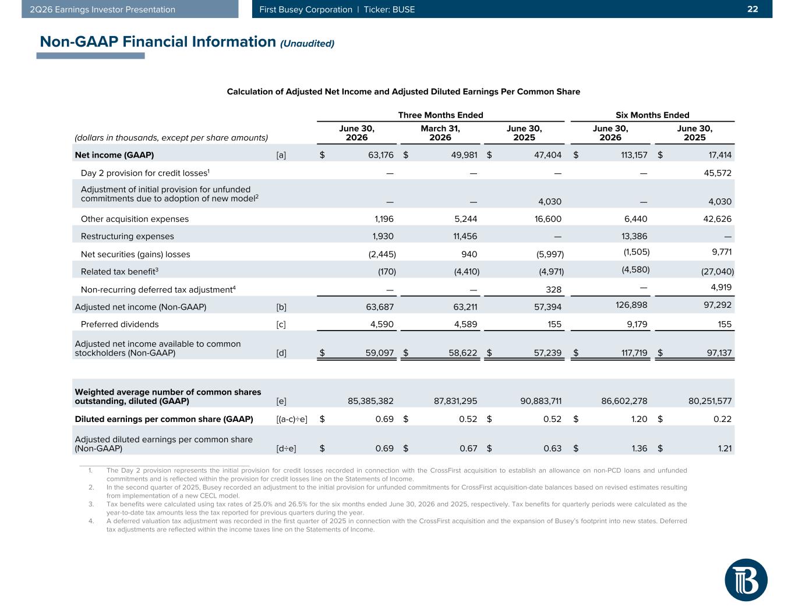This screenshot has height=614, width=795.
Task: Select "Diluted earnings per common share (GAAP)" label
Action: point(164,419)
